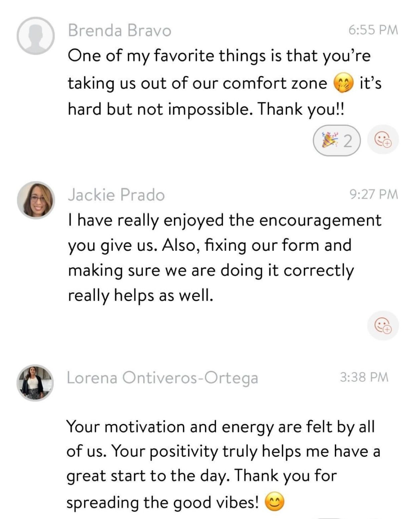Click the 6:55 PM timestamp

coord(373,30)
